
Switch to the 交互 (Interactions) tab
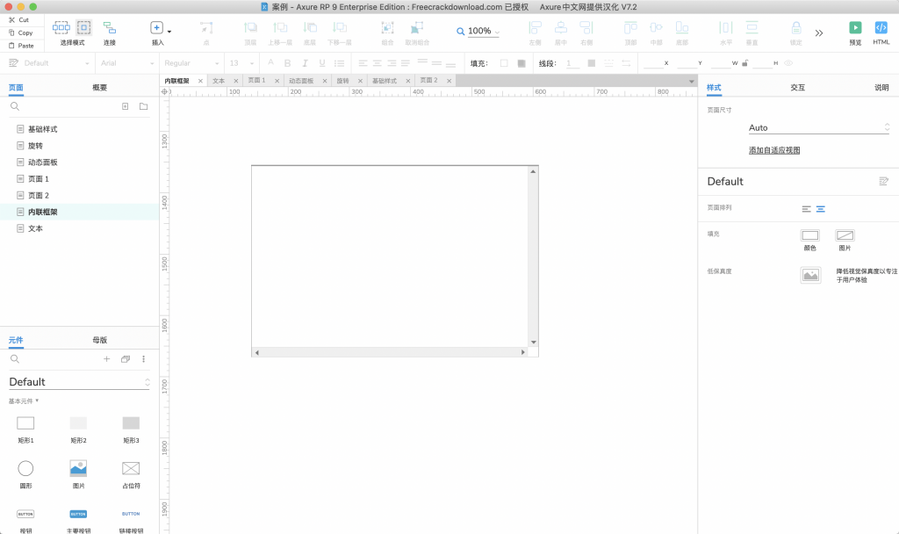tap(797, 88)
